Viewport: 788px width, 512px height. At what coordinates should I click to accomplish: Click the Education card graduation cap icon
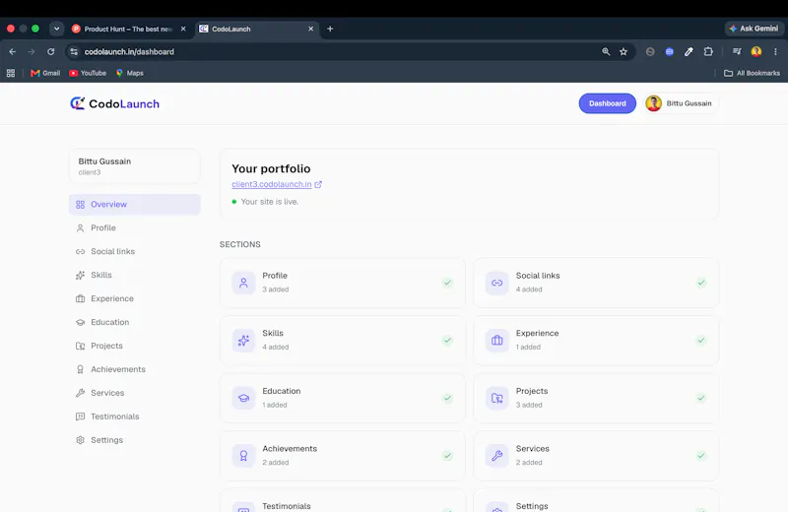point(243,399)
